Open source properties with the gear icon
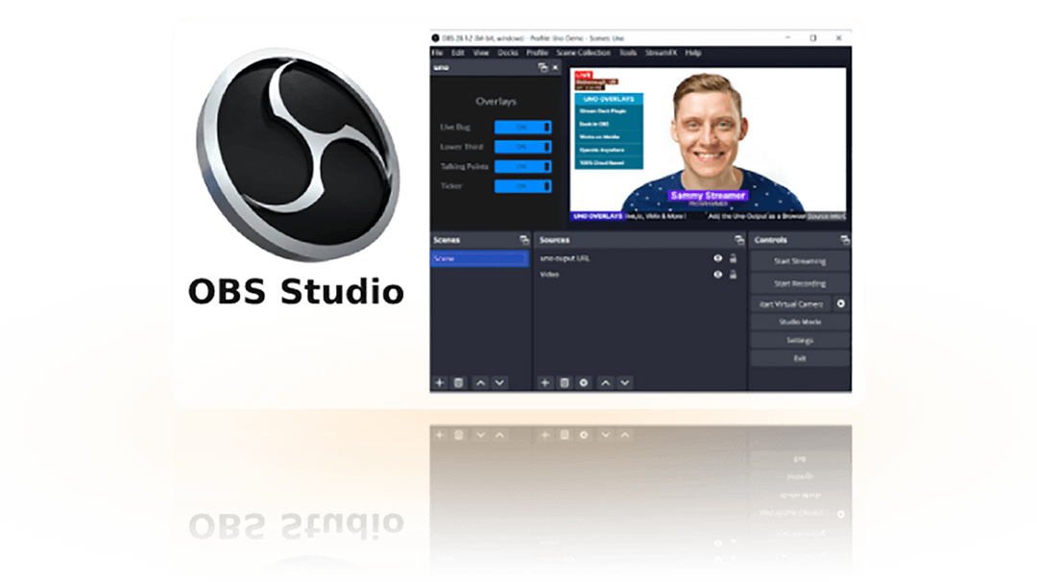 click(x=583, y=382)
